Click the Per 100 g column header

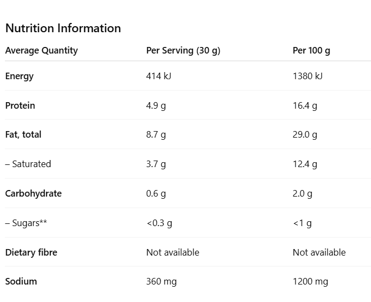(311, 51)
